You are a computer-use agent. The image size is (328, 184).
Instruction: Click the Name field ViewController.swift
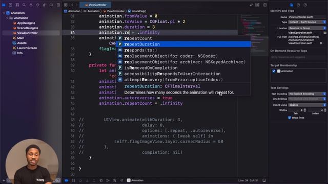(307, 17)
